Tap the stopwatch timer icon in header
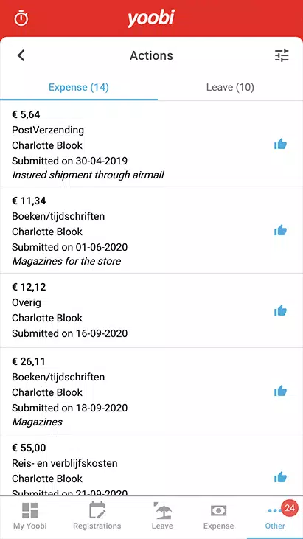The image size is (303, 539). (21, 18)
